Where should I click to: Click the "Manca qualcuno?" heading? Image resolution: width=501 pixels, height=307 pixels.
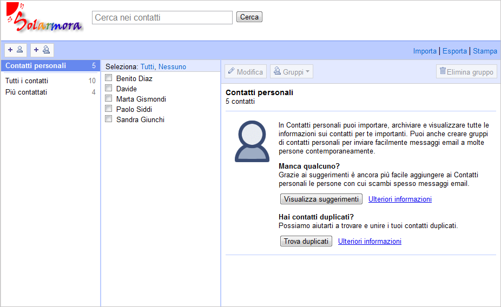[x=309, y=166]
